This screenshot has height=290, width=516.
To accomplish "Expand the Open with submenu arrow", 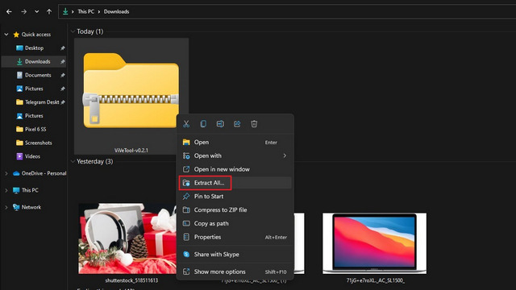I will (285, 155).
